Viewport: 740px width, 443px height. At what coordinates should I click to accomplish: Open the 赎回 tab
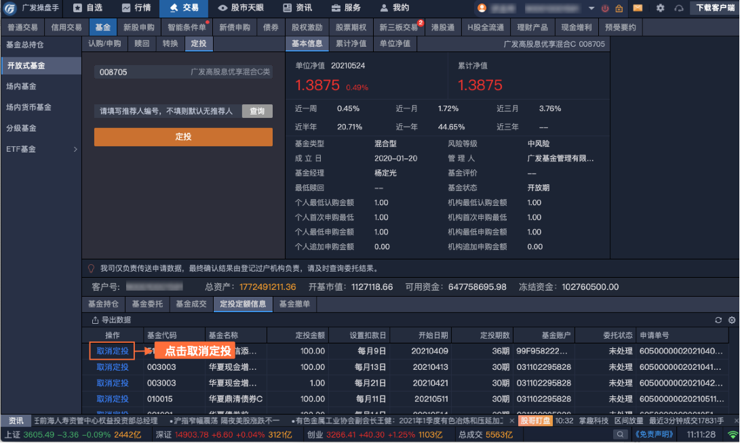pos(142,43)
